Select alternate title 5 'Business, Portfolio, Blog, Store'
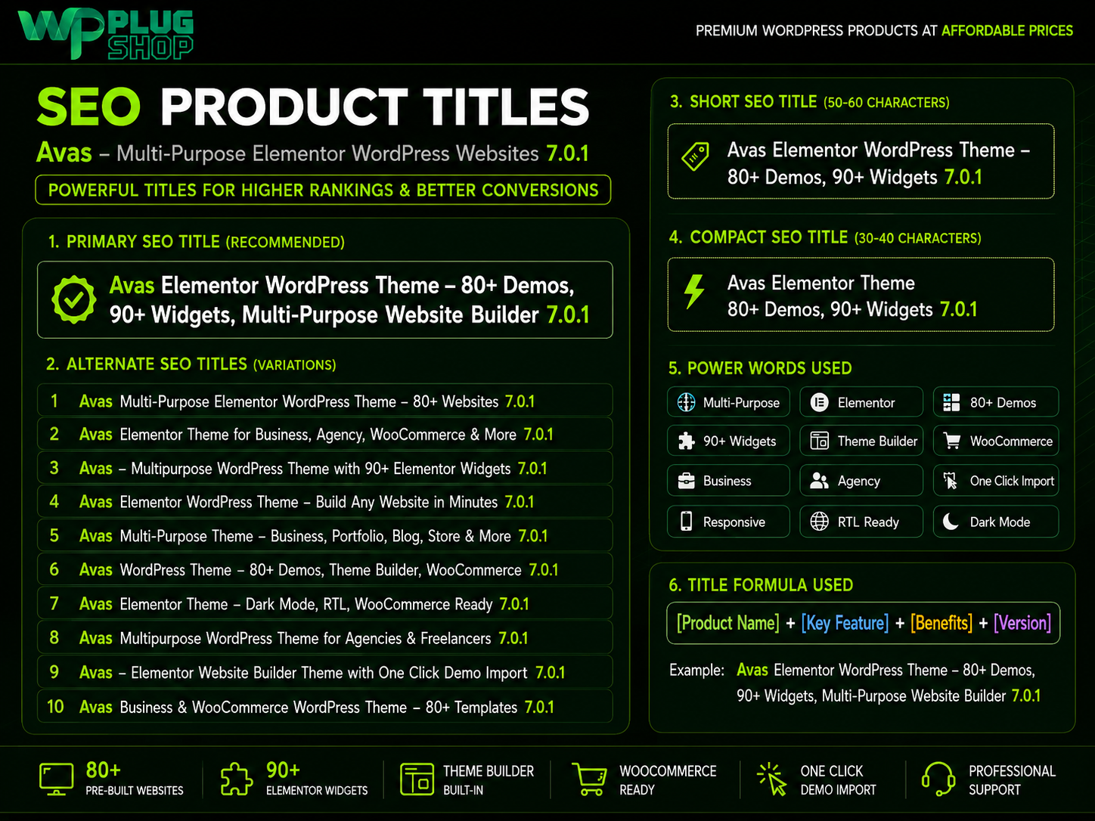This screenshot has height=821, width=1095. coord(325,535)
